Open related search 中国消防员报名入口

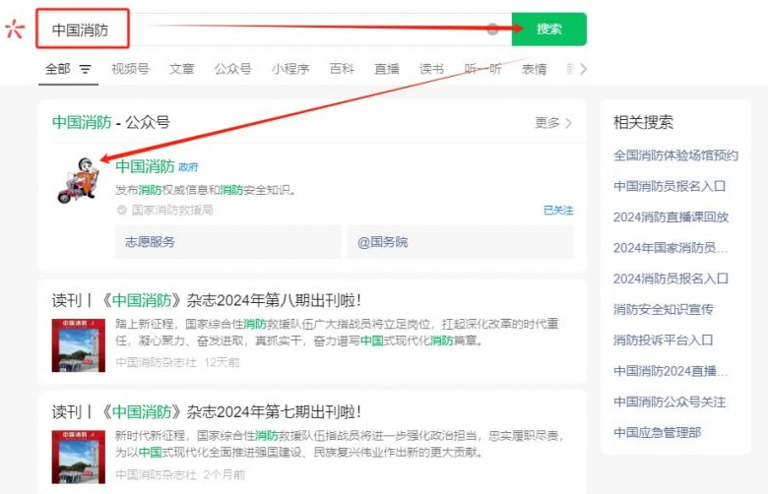[x=670, y=187]
